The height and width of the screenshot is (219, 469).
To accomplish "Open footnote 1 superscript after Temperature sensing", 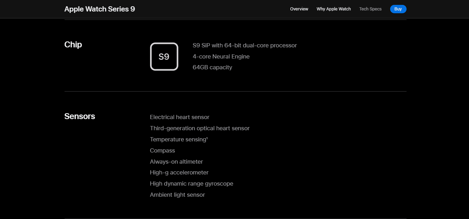I will pos(207,138).
